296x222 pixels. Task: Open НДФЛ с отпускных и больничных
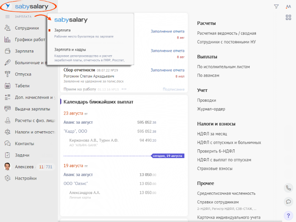pyautogui.click(x=229, y=143)
